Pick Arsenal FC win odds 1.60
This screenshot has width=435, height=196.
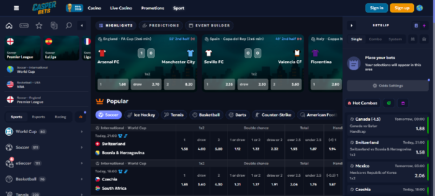pyautogui.click(x=113, y=84)
